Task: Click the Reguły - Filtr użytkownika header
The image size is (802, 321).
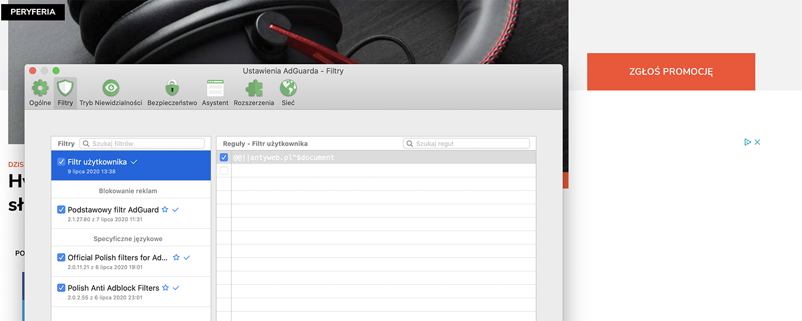Action: coord(265,144)
